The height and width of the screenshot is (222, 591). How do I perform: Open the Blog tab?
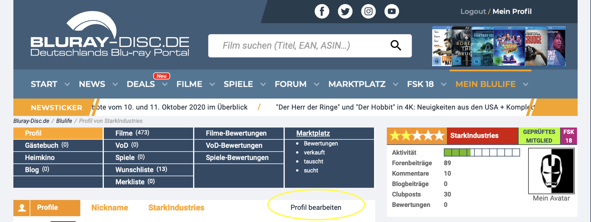(58, 170)
